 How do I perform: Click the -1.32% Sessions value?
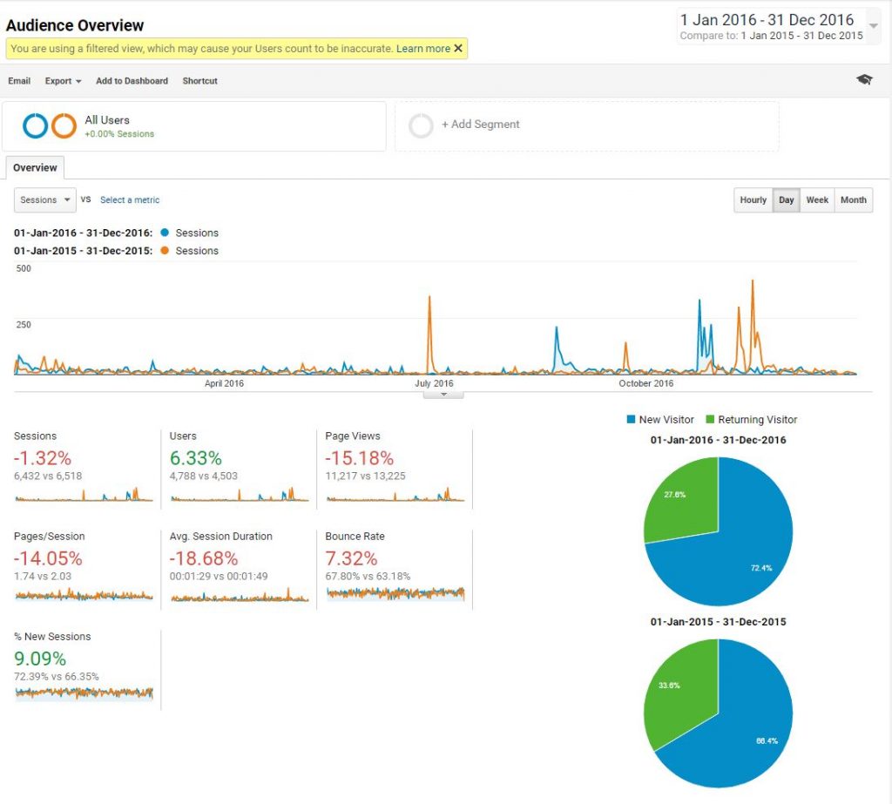[43, 458]
